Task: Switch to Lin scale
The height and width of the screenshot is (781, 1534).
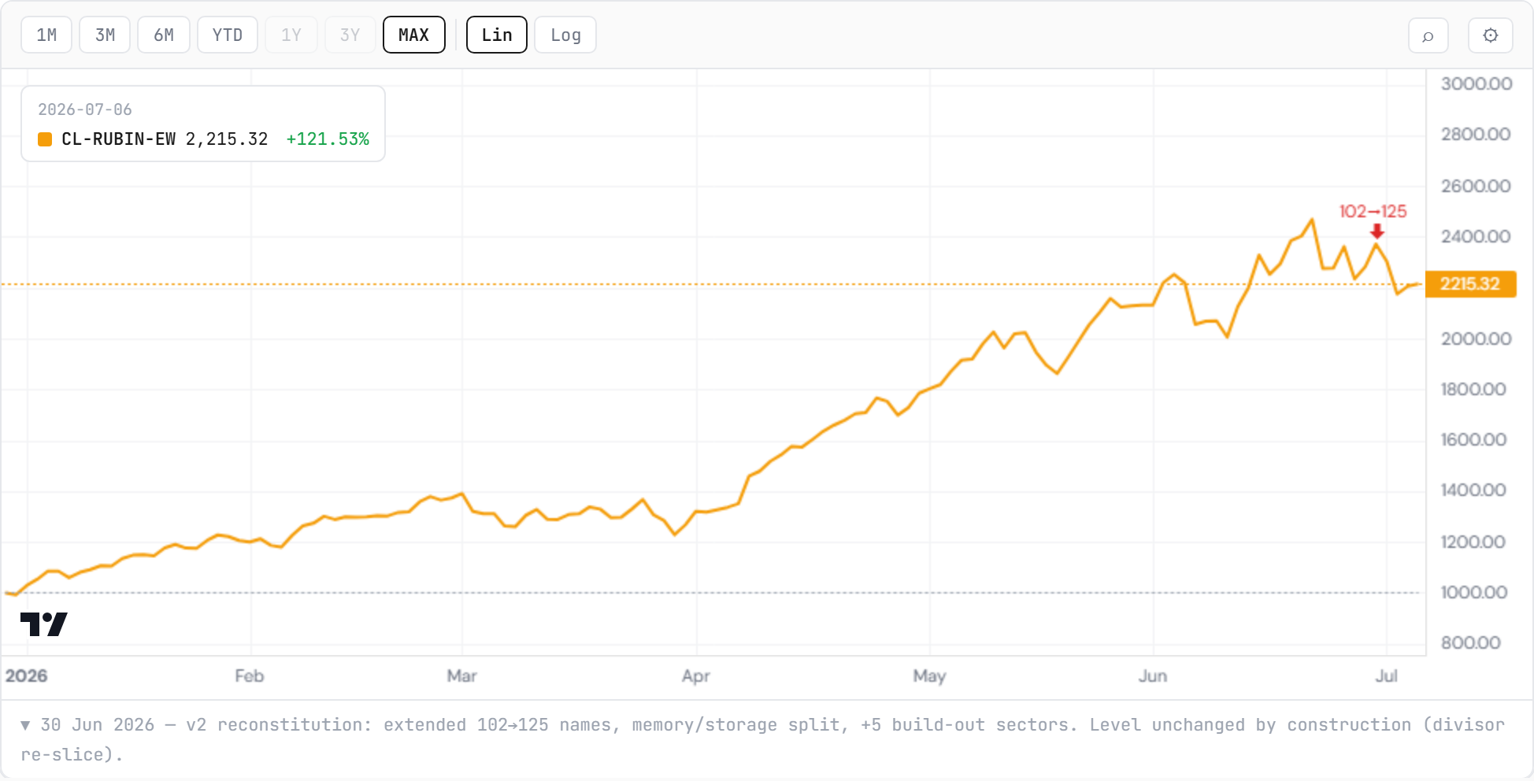Action: tap(497, 35)
